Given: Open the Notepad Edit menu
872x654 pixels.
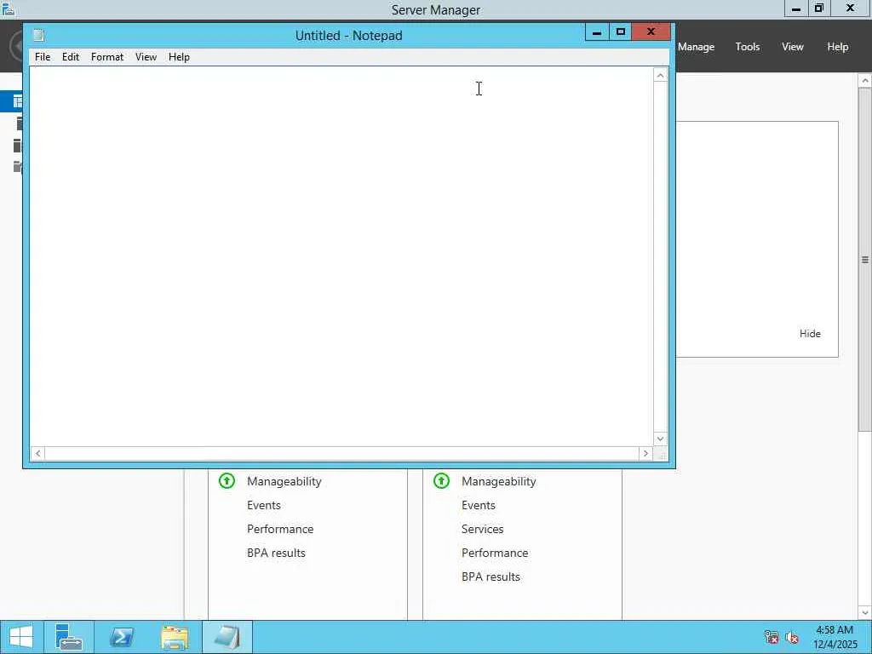Looking at the screenshot, I should click(x=71, y=57).
